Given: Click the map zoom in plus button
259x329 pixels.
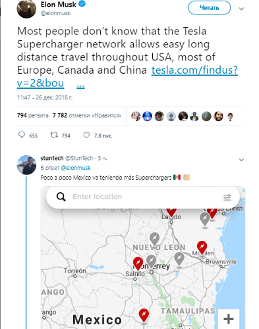Looking at the screenshot, I should [229, 318].
